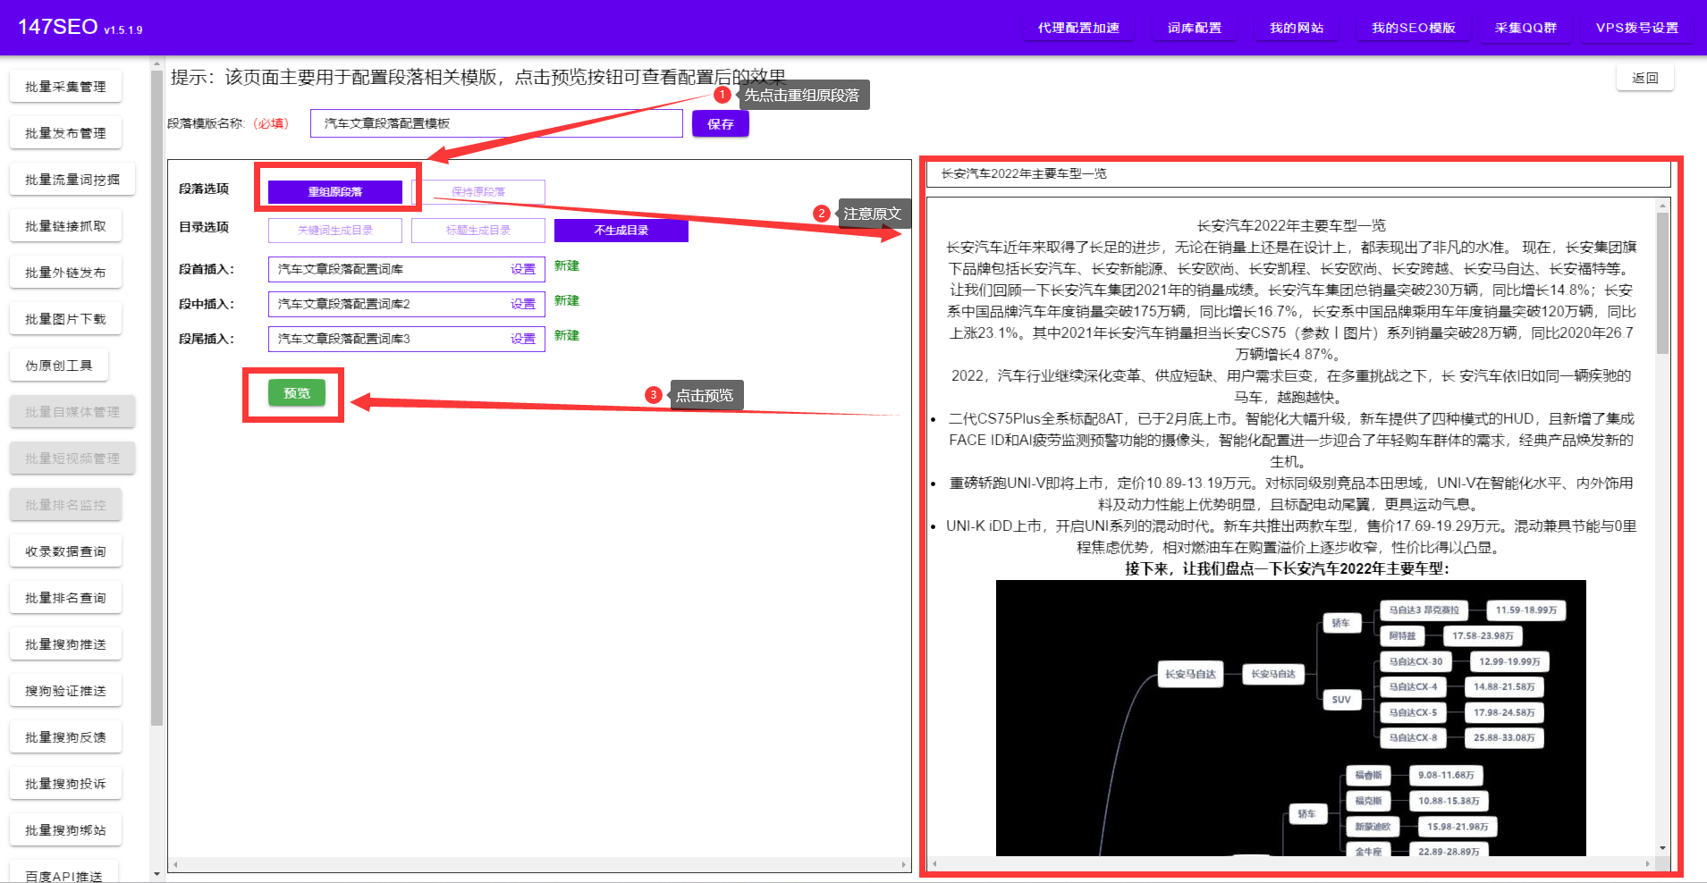Open 采集QQ群 in top bar
This screenshot has width=1707, height=883.
tap(1525, 28)
